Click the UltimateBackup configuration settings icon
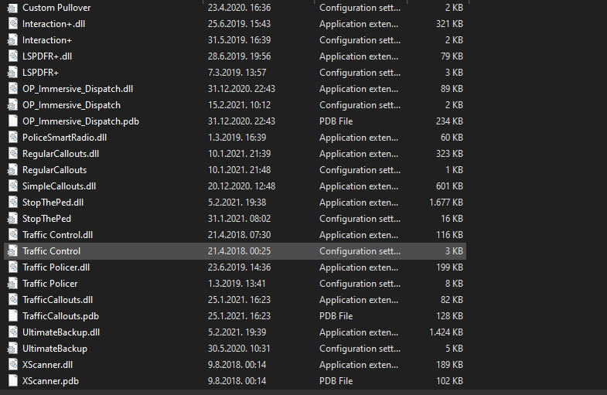 (x=12, y=349)
